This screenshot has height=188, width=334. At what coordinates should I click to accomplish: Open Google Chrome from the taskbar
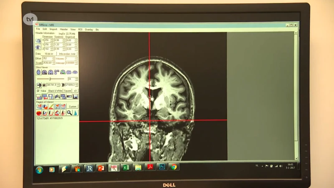(x=174, y=167)
